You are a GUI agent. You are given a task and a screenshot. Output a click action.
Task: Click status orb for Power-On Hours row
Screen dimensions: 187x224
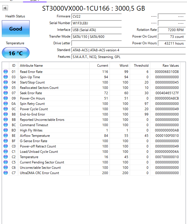[x=6, y=98]
